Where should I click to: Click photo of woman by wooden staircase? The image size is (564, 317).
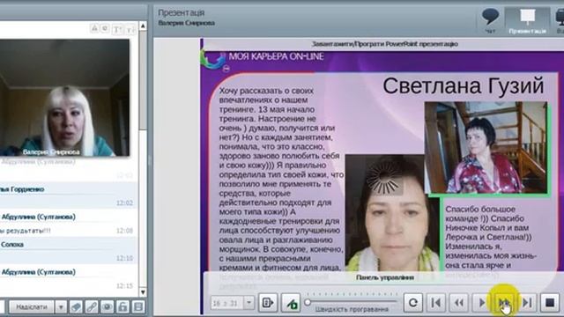[486, 148]
